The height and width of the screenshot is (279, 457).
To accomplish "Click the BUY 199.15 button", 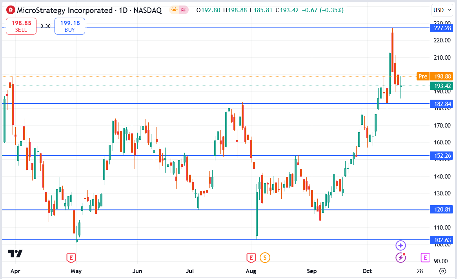I will pyautogui.click(x=69, y=26).
